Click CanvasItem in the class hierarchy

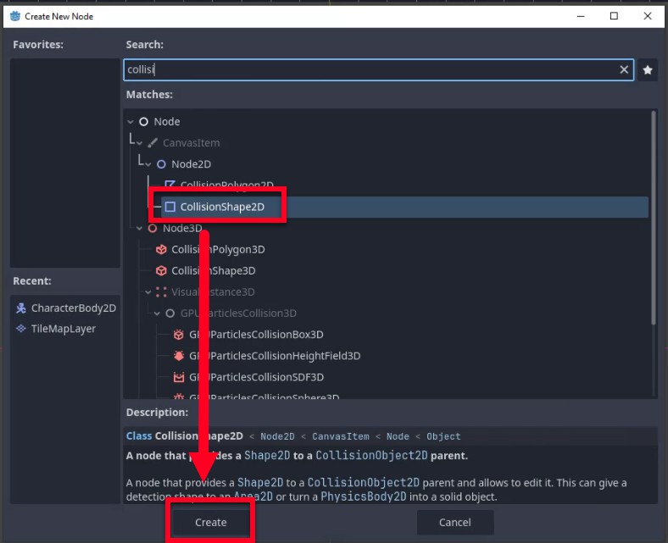[341, 436]
